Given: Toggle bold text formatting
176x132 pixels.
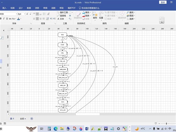Looking at the screenshot, I should coord(1,19).
